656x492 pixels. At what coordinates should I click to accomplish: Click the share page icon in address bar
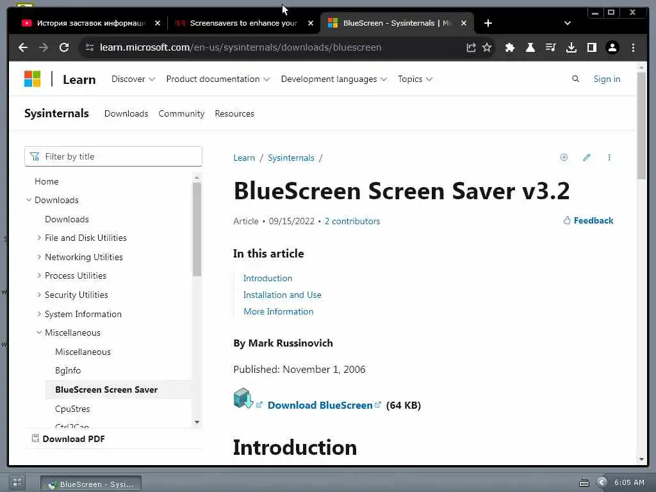[x=471, y=47]
